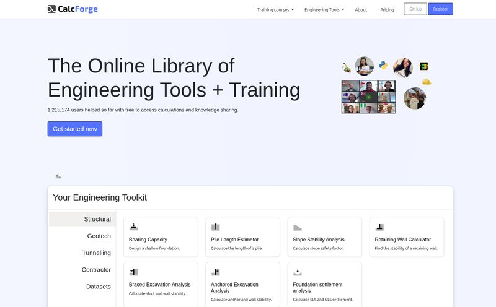Open the Slope Stability Analysis title
Screen dimensions: 496x307
coord(319,240)
